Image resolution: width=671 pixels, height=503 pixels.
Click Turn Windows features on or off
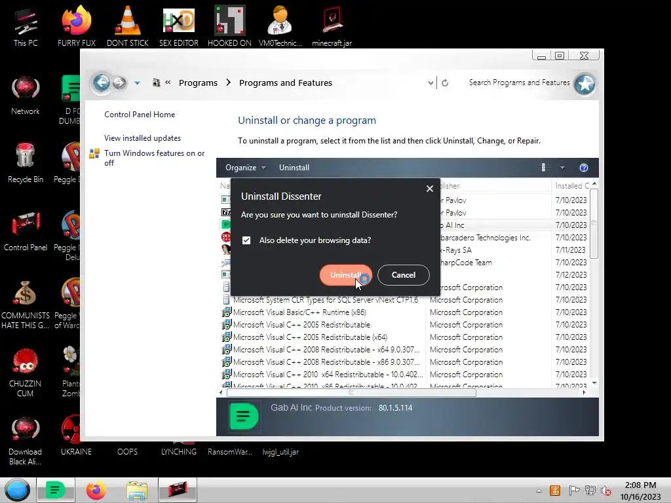[x=154, y=158]
